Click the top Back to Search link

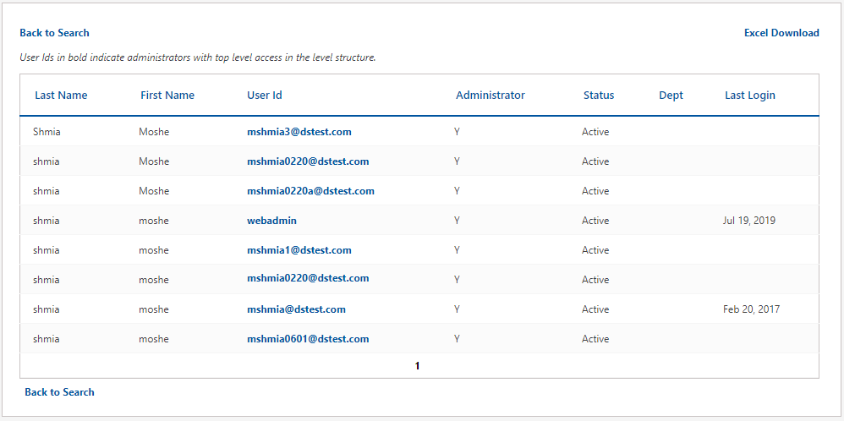[x=54, y=33]
